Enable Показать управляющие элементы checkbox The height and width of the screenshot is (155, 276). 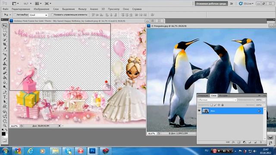point(52,15)
